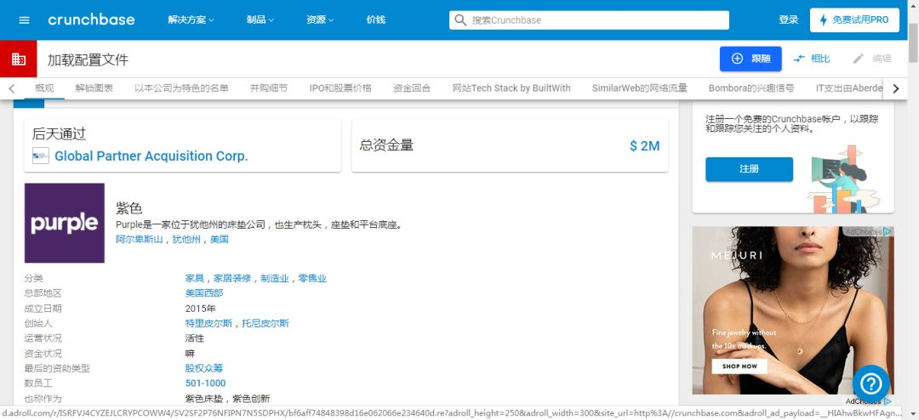Select the SimilarWeb的网络流量 tab
Image resolution: width=919 pixels, height=420 pixels.
point(639,88)
